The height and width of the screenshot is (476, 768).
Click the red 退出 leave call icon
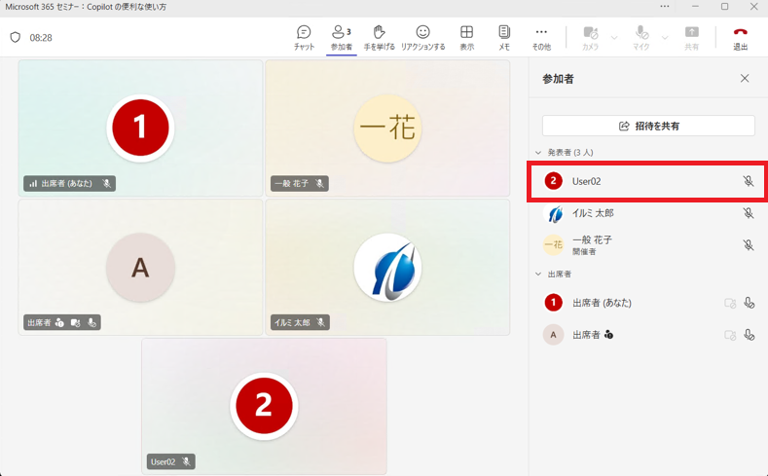(740, 32)
